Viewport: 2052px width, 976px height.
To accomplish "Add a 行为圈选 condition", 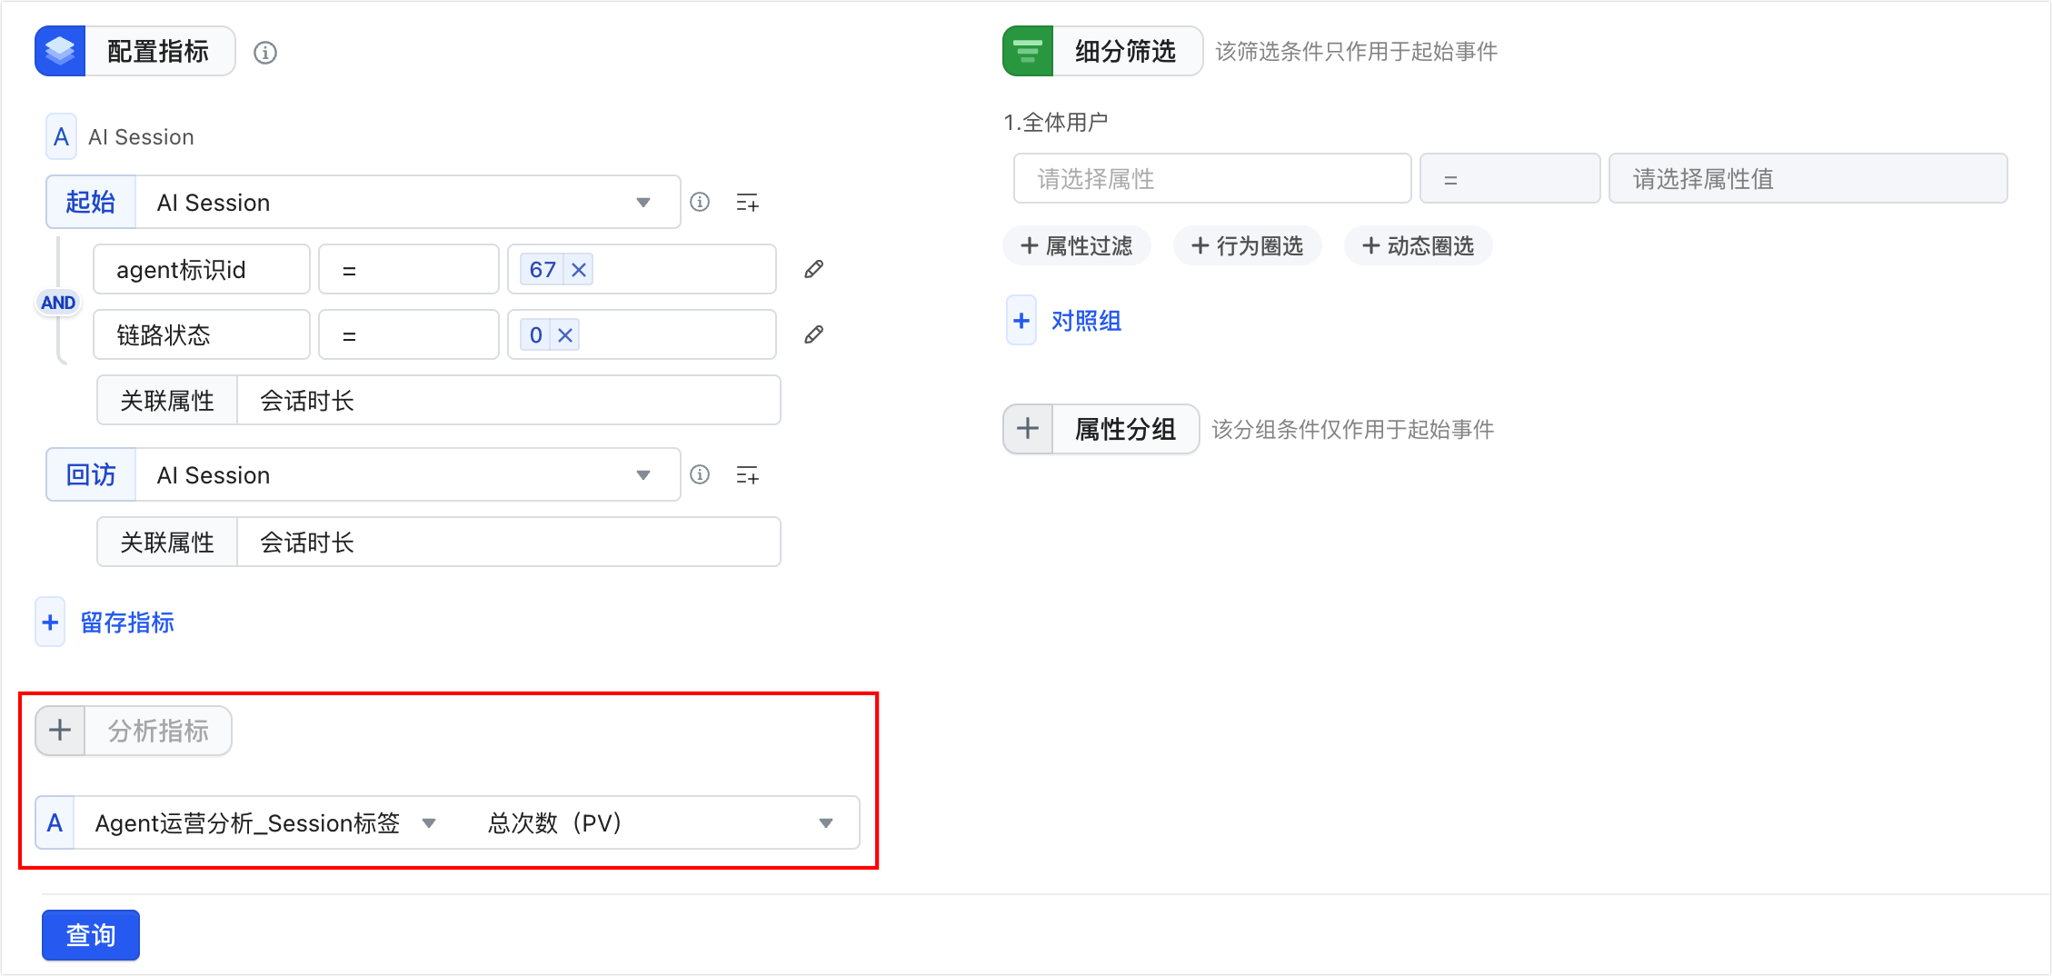I will pyautogui.click(x=1247, y=245).
